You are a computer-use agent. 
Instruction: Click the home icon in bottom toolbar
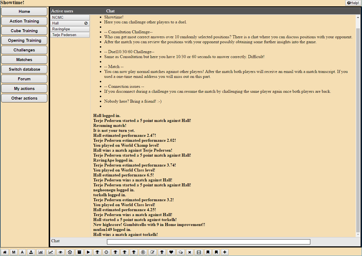click(x=5, y=252)
